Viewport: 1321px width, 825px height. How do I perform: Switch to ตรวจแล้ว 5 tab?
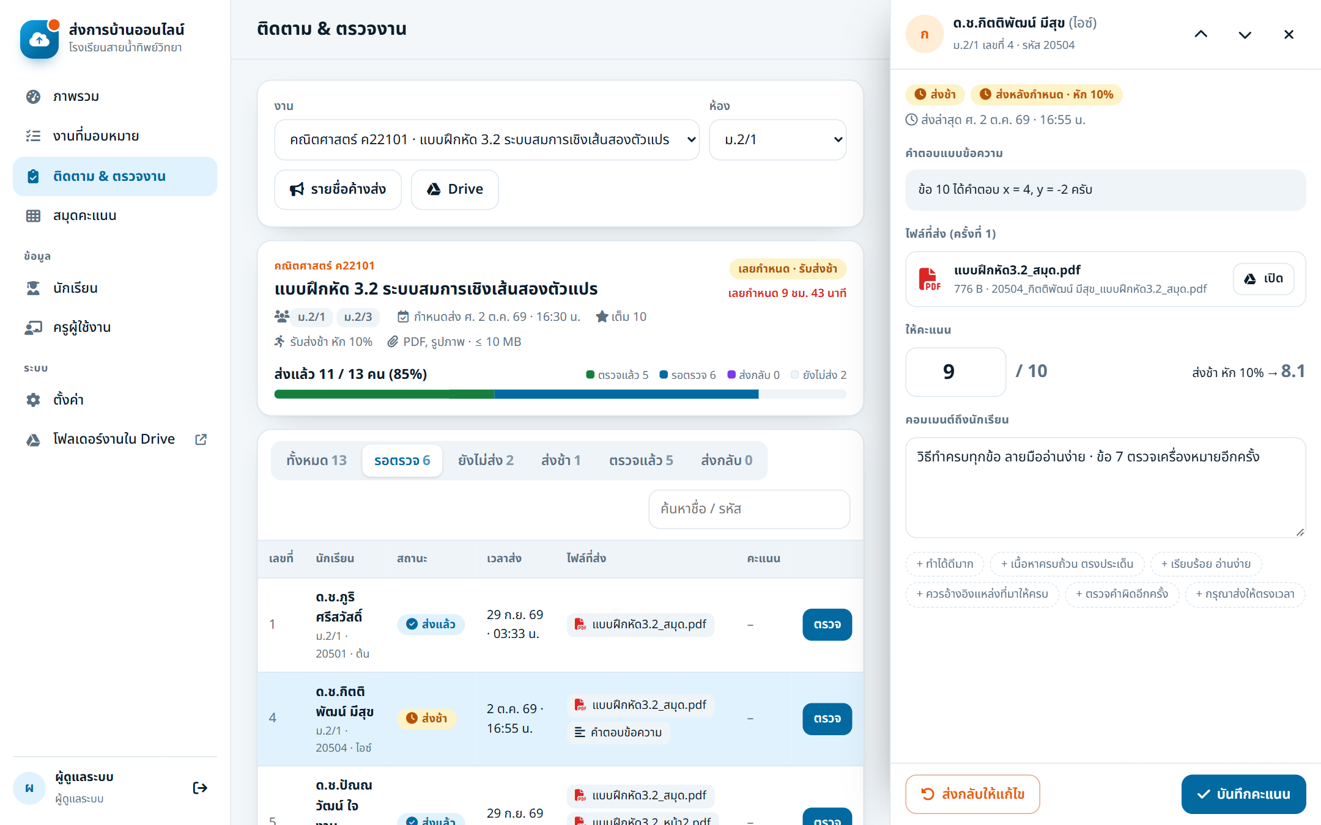(x=641, y=460)
